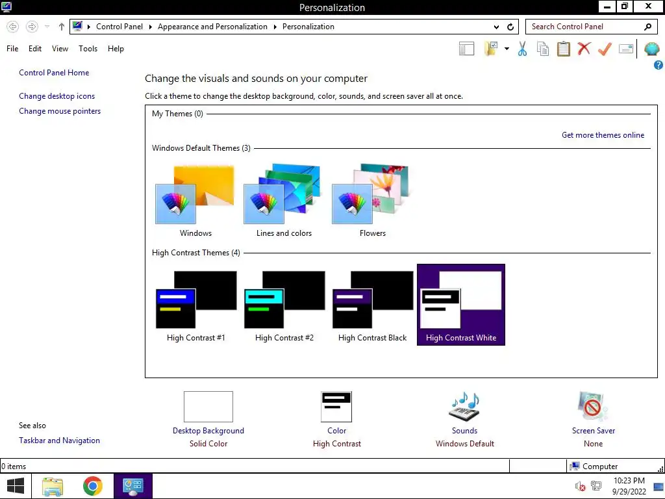665x499 pixels.
Task: Open the Tools menu
Action: coord(88,48)
